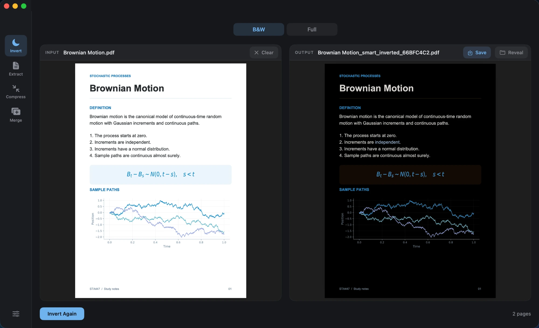Switch to Full inversion mode
This screenshot has width=539, height=328.
[312, 29]
